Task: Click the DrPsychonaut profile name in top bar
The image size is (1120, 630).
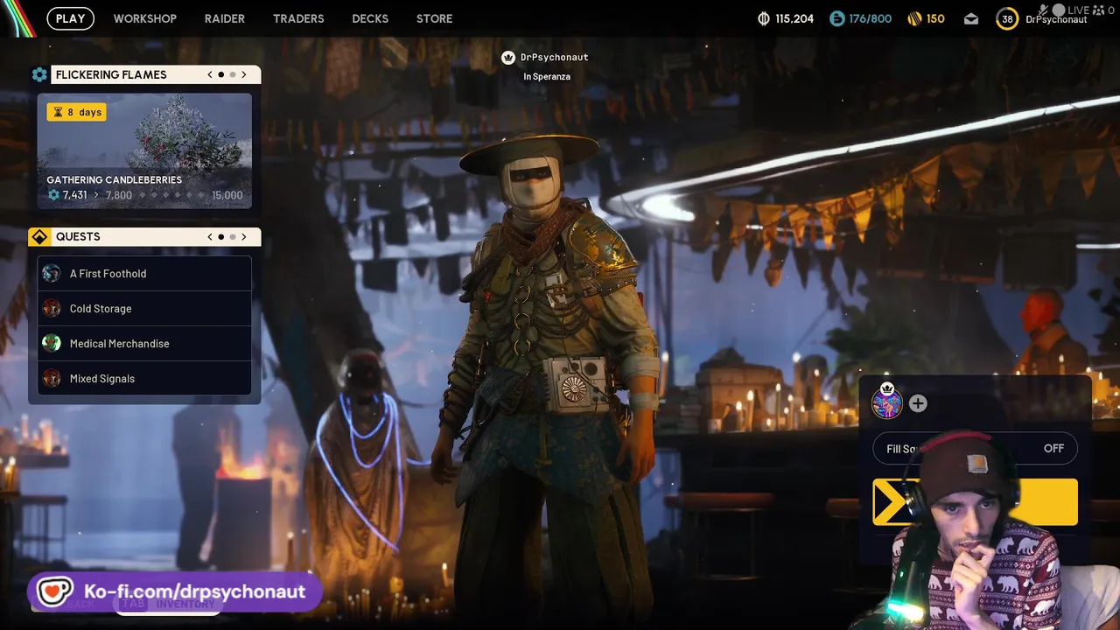Action: tap(1056, 19)
